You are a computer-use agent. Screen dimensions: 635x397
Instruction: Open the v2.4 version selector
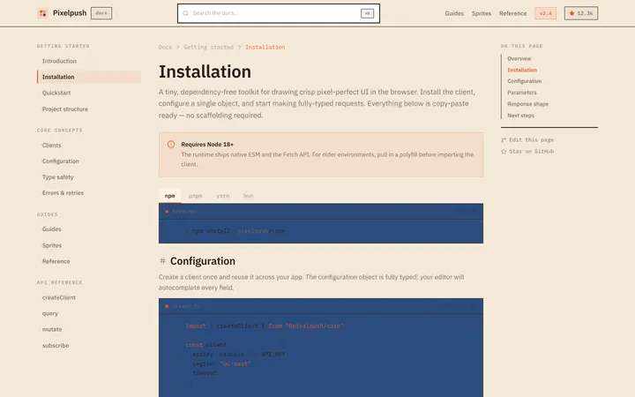coord(546,13)
